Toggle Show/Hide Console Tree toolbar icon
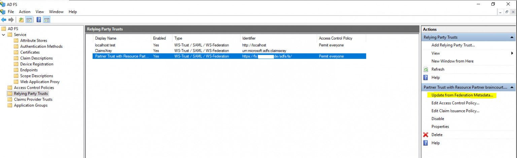 29,20
